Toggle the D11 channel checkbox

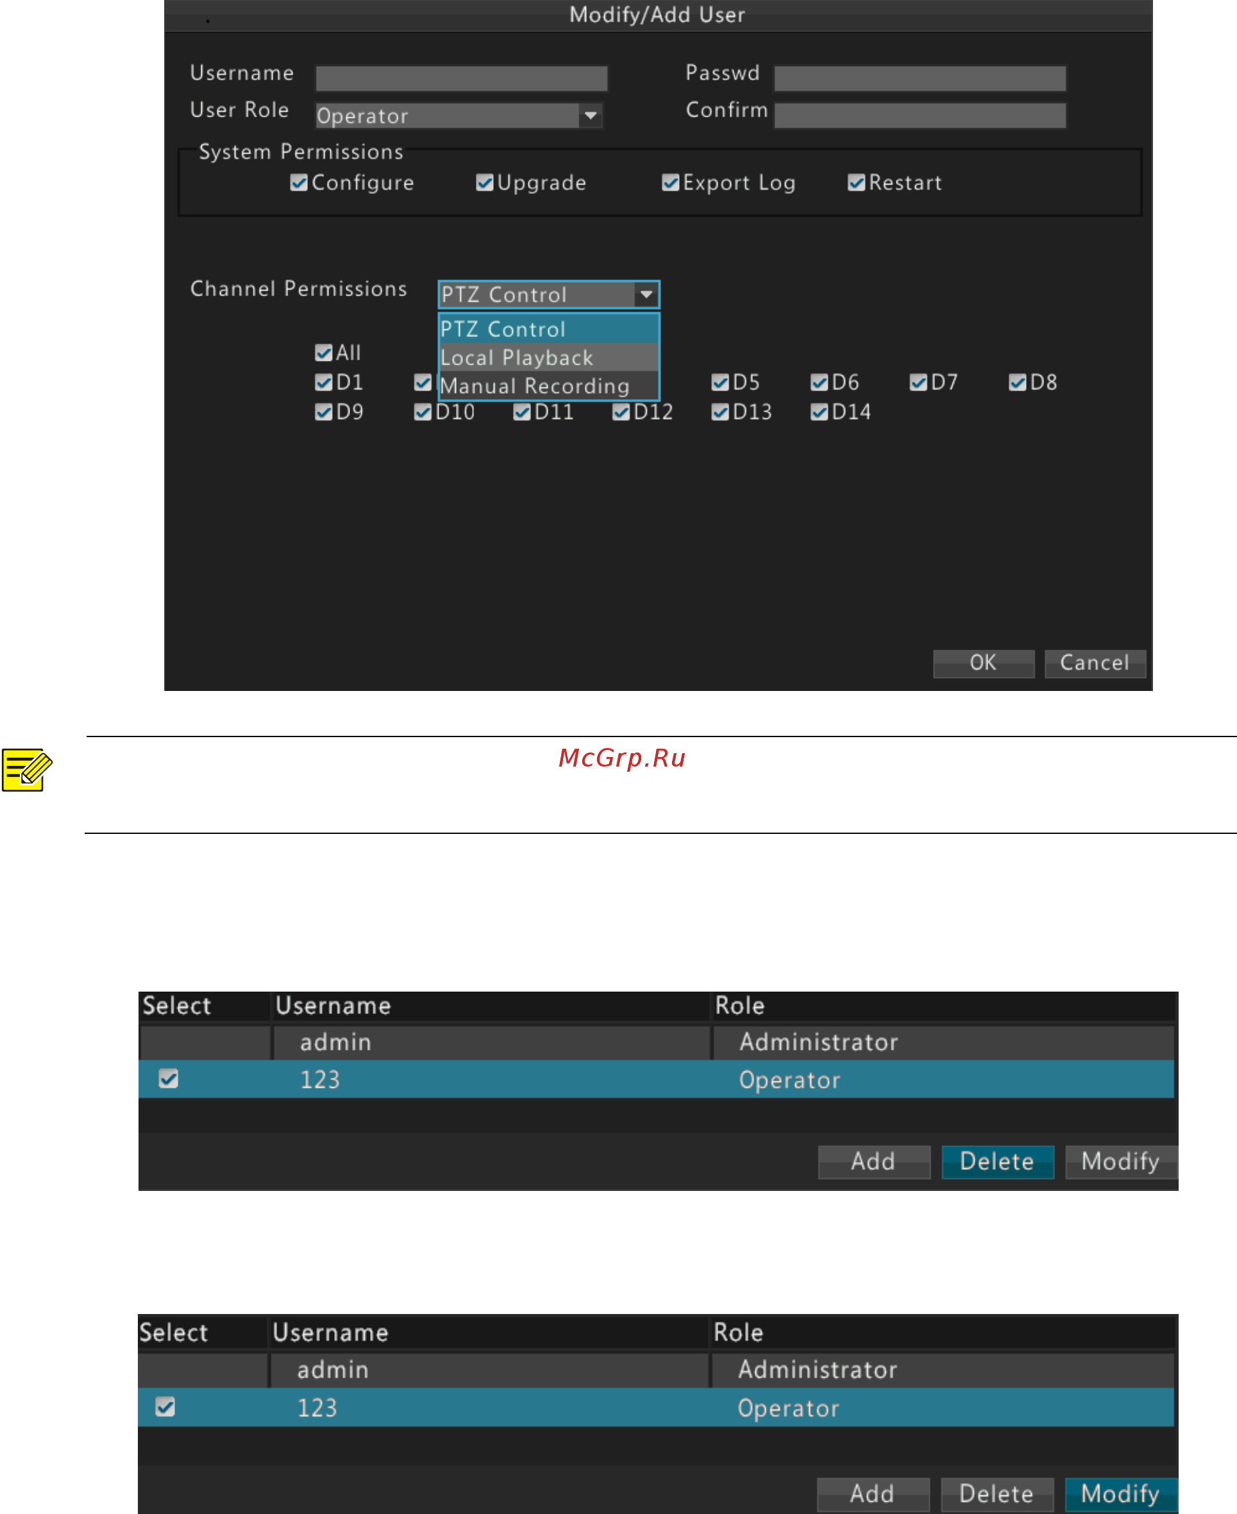(521, 412)
